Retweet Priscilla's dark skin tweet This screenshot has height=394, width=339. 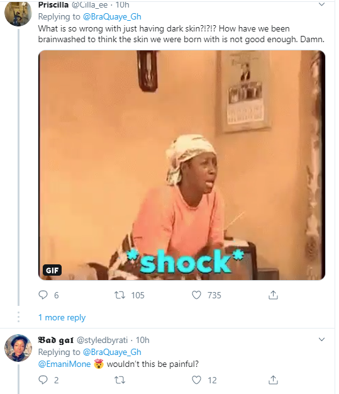[x=119, y=295]
